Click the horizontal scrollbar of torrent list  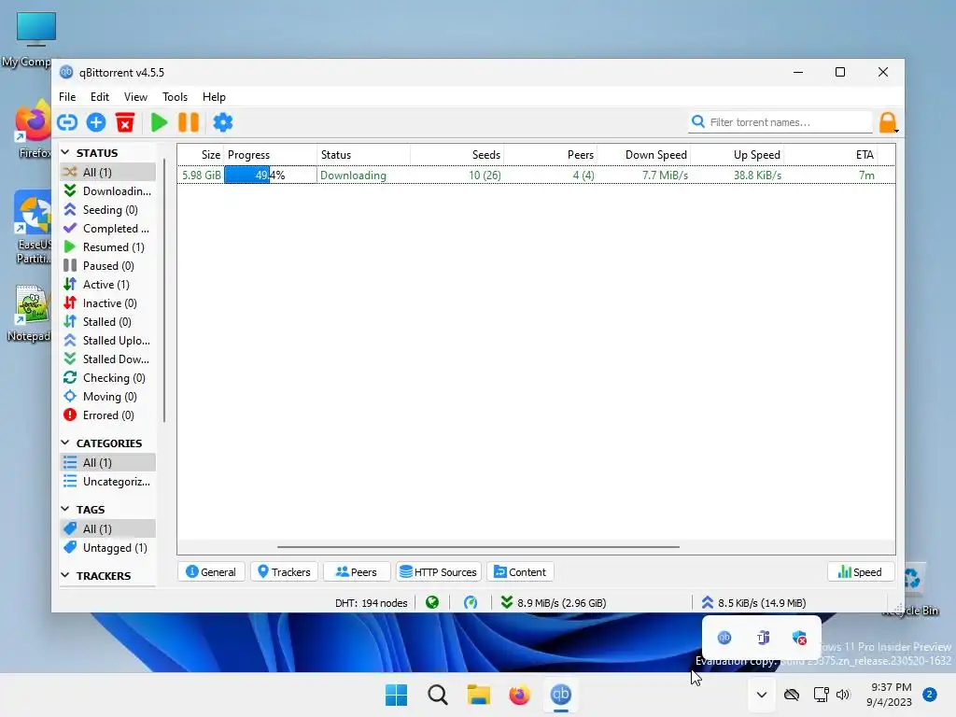point(478,547)
